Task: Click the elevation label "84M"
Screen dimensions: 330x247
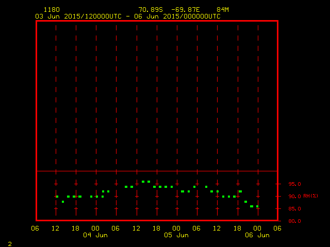Action: (x=223, y=10)
